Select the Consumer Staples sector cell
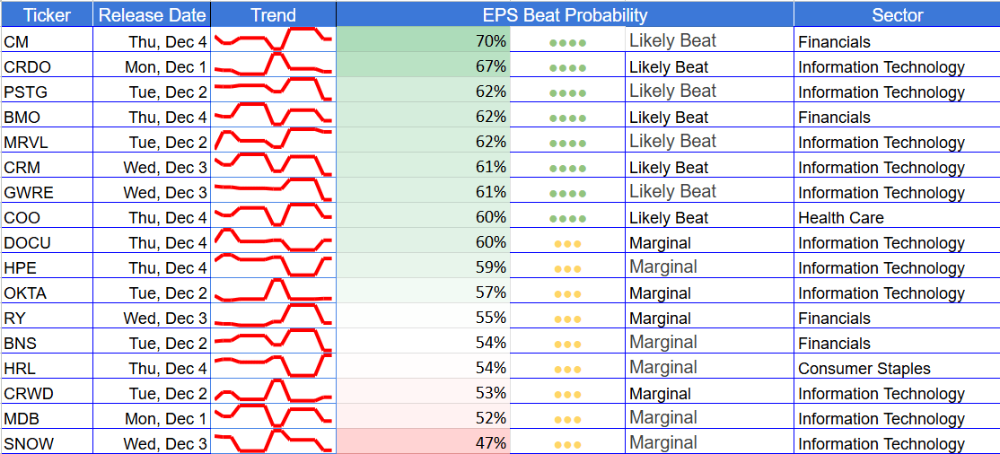The image size is (1000, 454). (897, 366)
